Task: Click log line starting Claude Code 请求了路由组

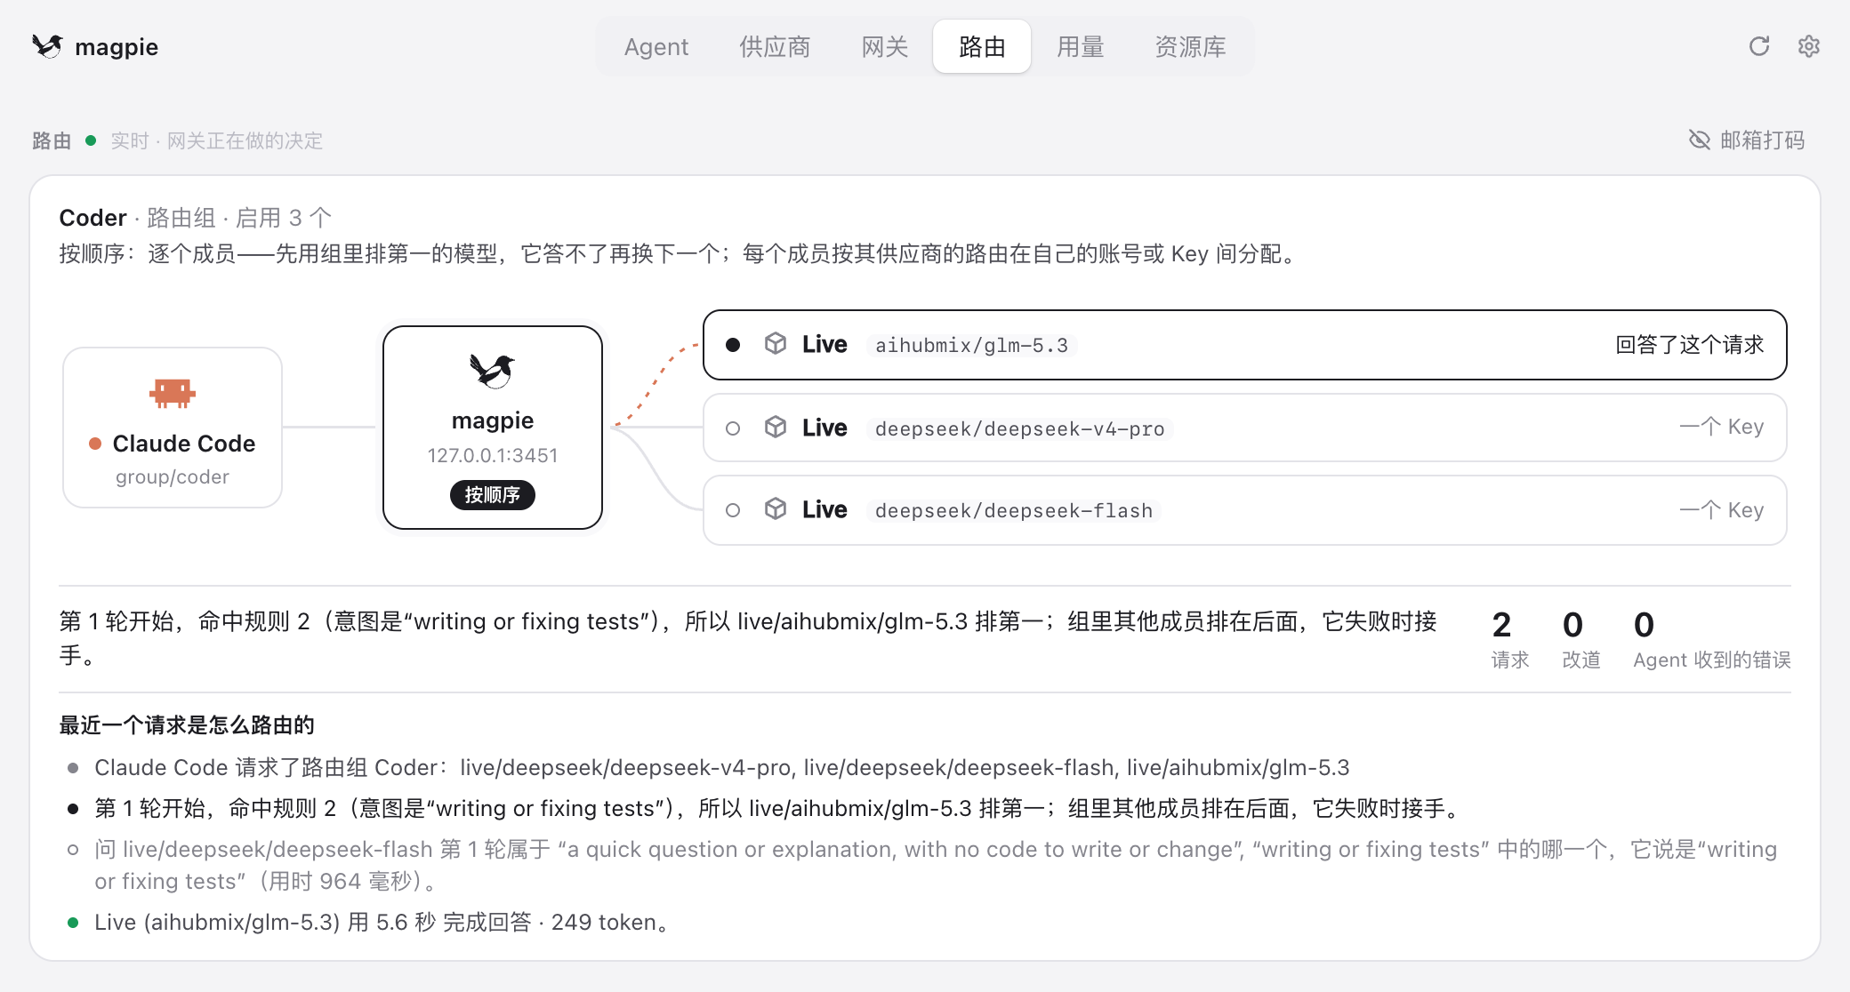Action: point(722,767)
